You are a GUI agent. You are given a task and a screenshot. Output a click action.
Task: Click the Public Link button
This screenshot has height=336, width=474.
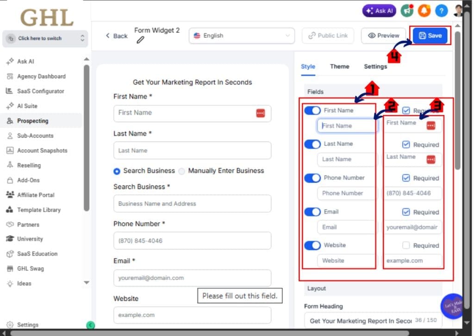click(328, 36)
